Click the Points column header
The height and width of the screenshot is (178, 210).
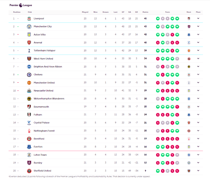coord(145,12)
